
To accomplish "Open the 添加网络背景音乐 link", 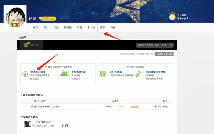I will point(156,72).
